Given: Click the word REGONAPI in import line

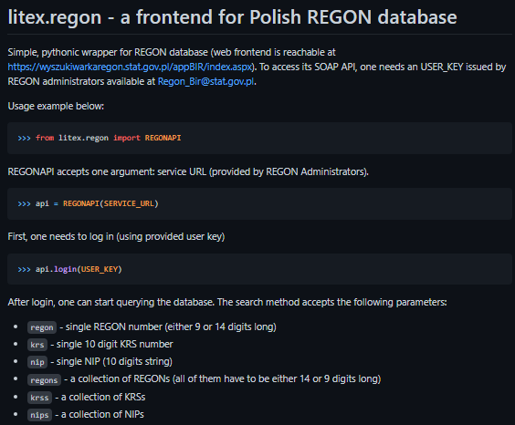Looking at the screenshot, I should point(163,138).
